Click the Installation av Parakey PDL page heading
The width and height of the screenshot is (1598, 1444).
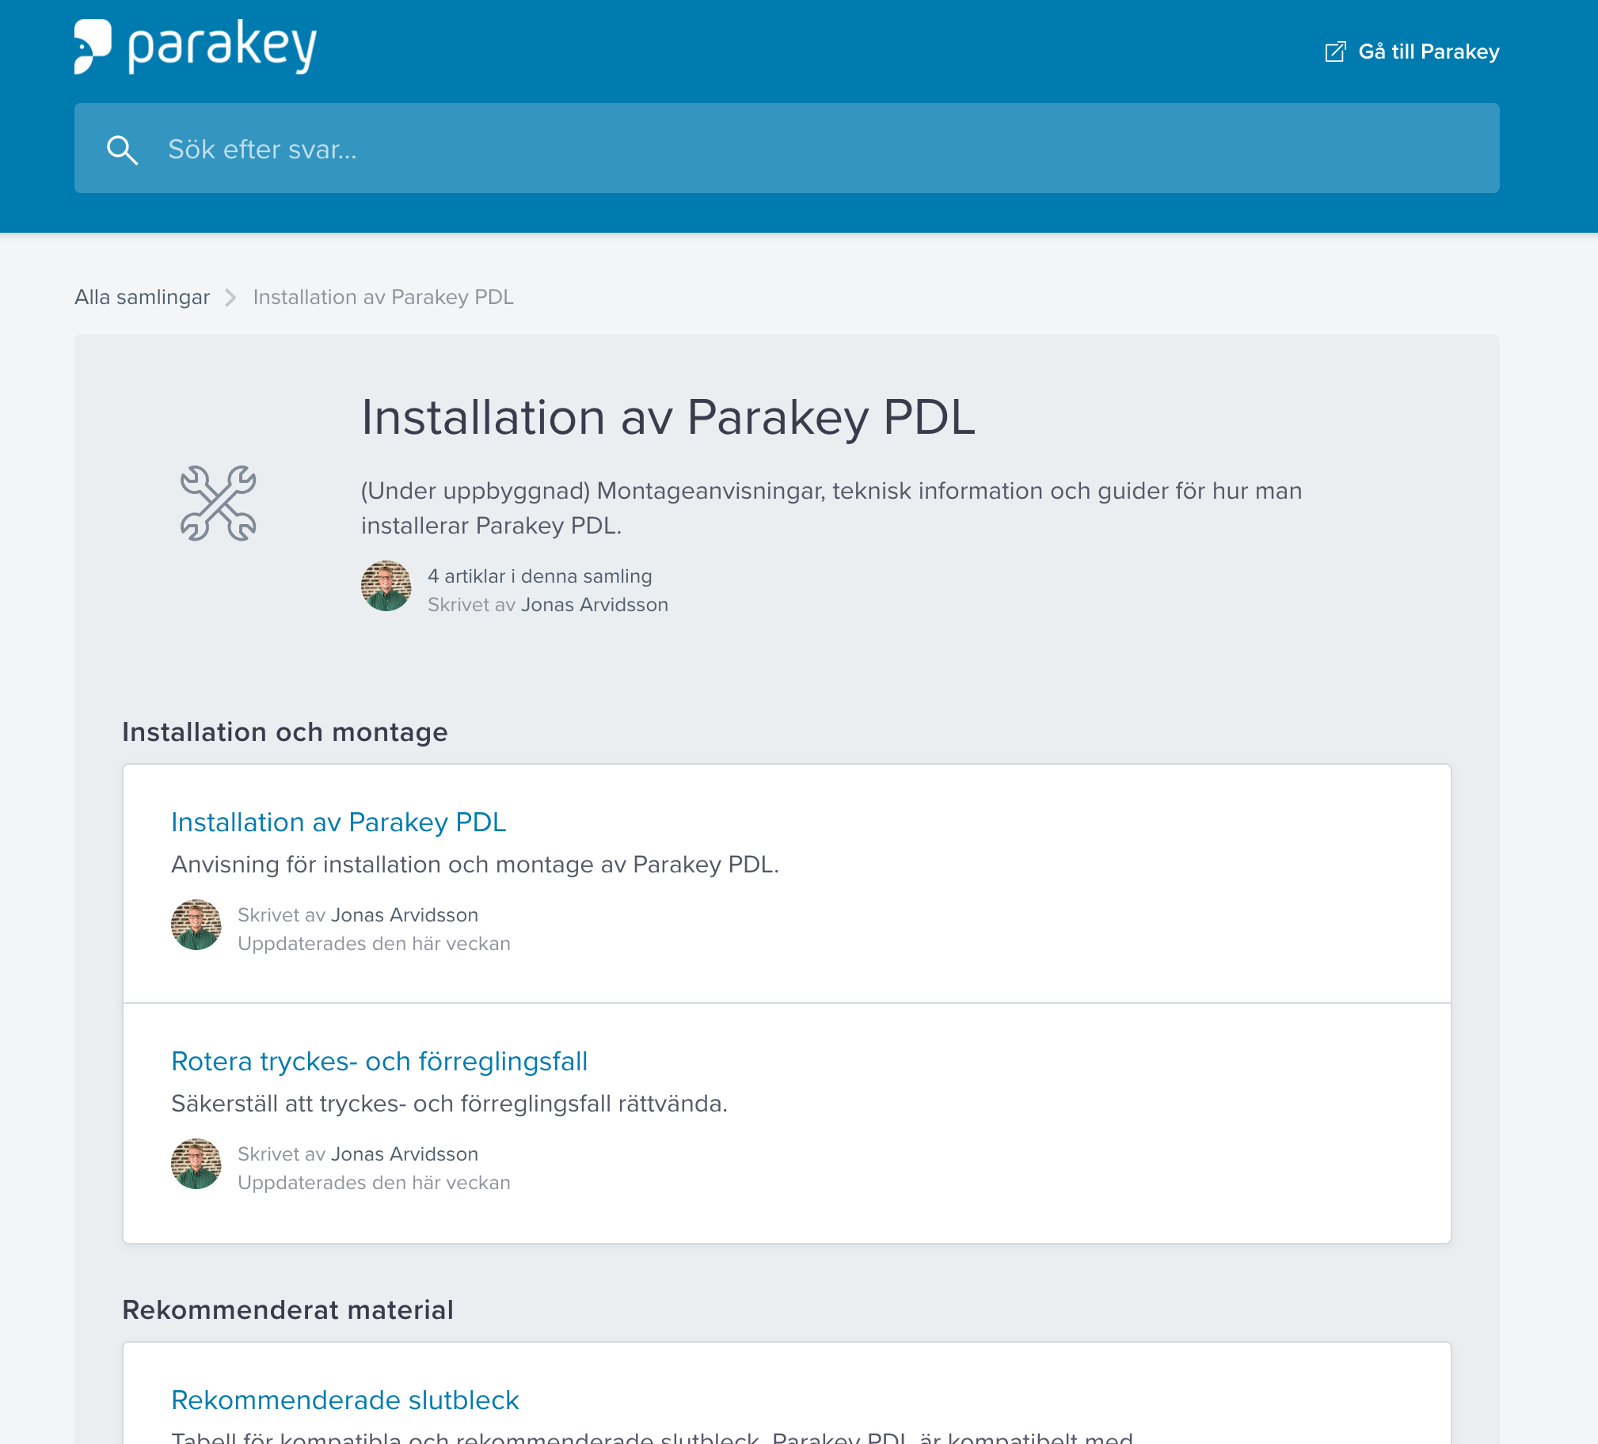pos(668,416)
